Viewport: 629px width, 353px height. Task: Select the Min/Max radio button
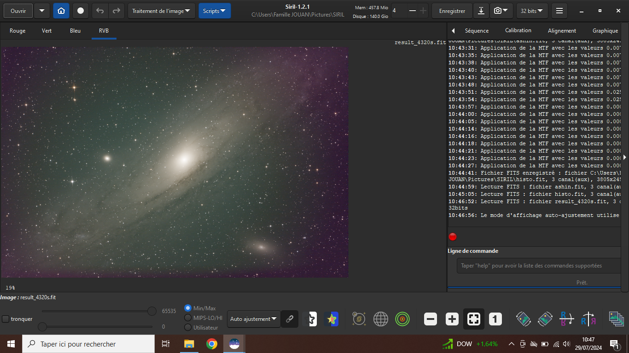point(188,308)
